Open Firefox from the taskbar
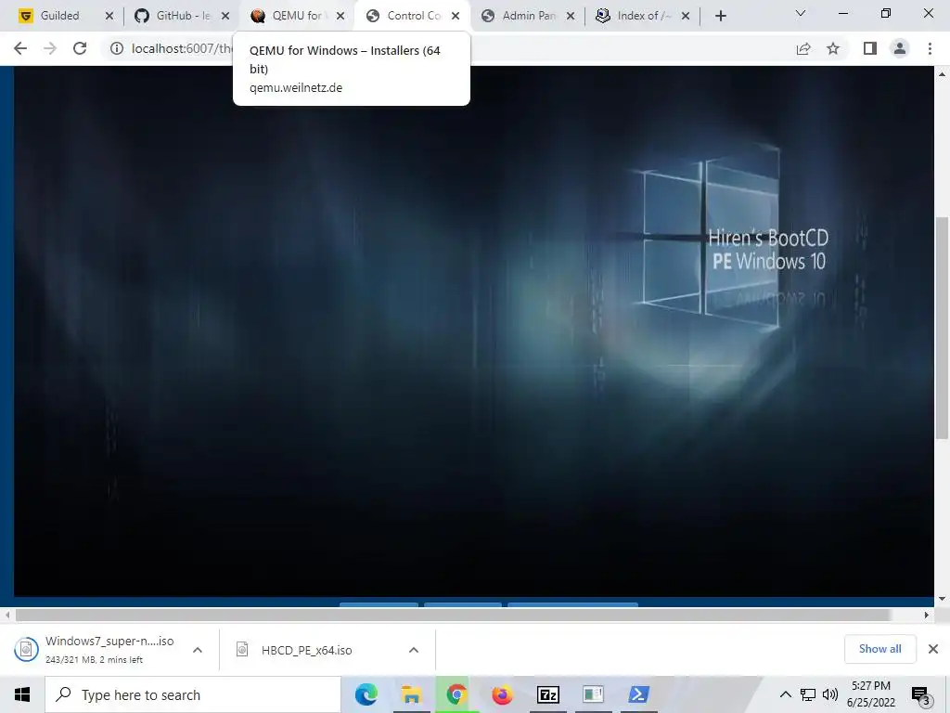 pos(502,694)
